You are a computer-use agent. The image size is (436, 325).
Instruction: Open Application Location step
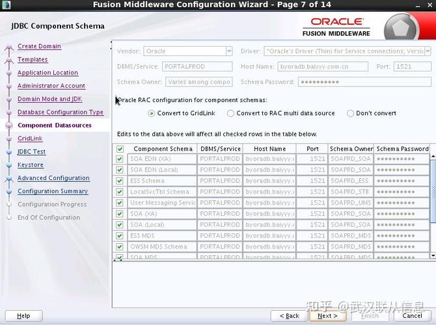(x=48, y=73)
